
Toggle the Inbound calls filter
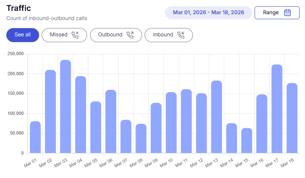169,35
